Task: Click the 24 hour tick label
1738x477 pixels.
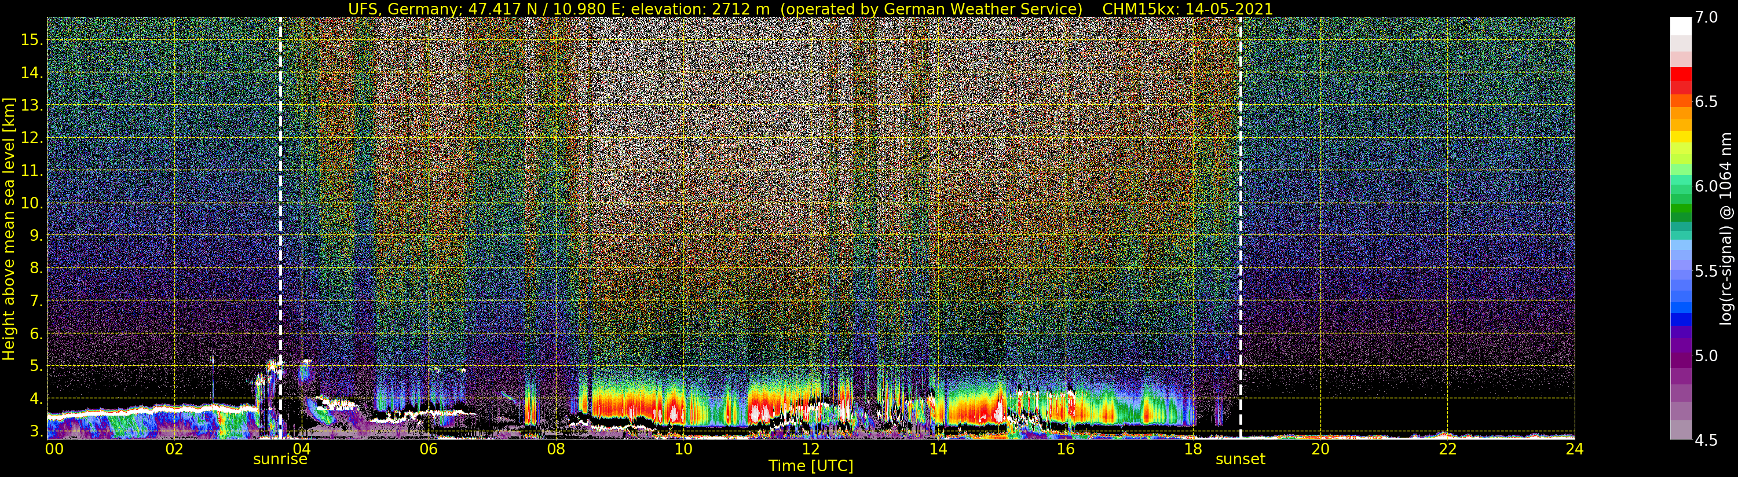Action: tap(1574, 449)
